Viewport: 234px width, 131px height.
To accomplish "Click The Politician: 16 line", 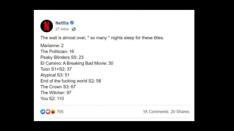I will coord(57,51).
